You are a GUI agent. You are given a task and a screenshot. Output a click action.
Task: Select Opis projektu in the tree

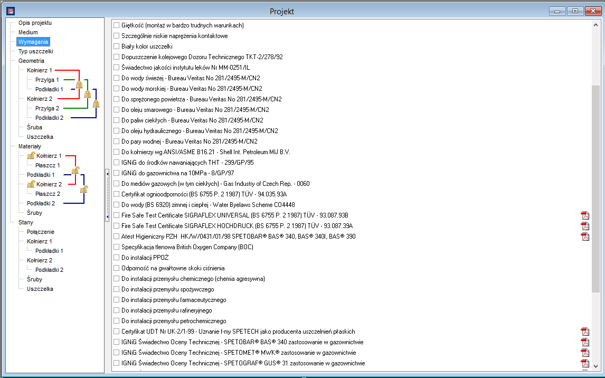[x=35, y=23]
